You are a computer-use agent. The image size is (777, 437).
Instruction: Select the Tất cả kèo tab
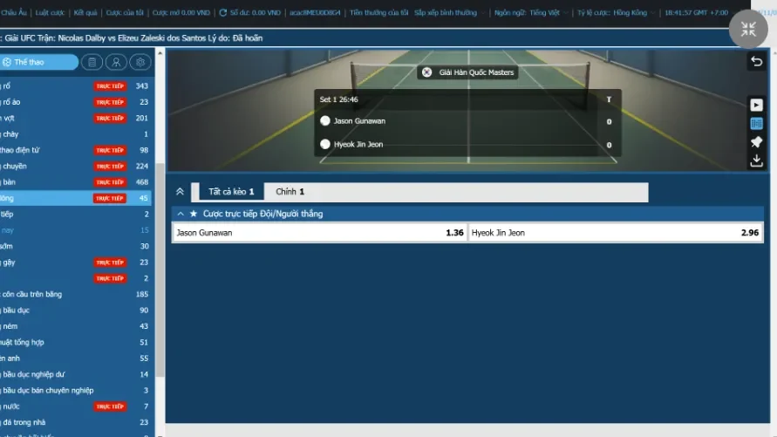(x=231, y=192)
